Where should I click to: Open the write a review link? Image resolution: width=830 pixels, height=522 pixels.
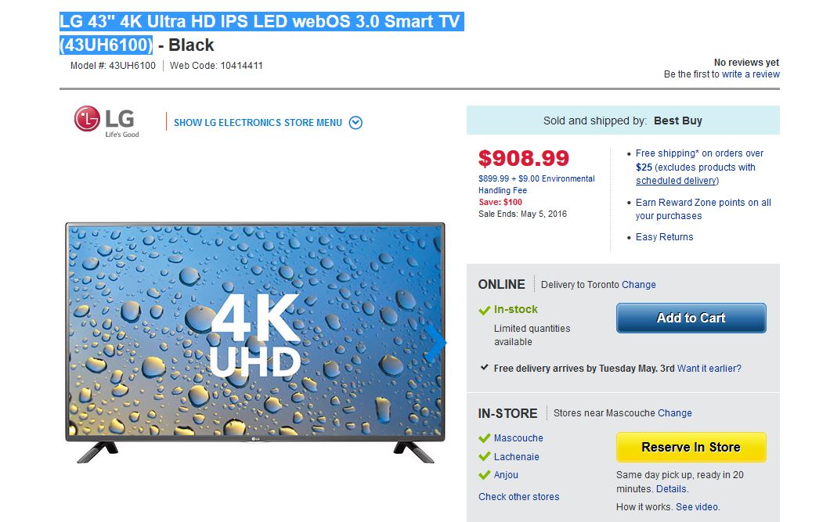tap(751, 74)
